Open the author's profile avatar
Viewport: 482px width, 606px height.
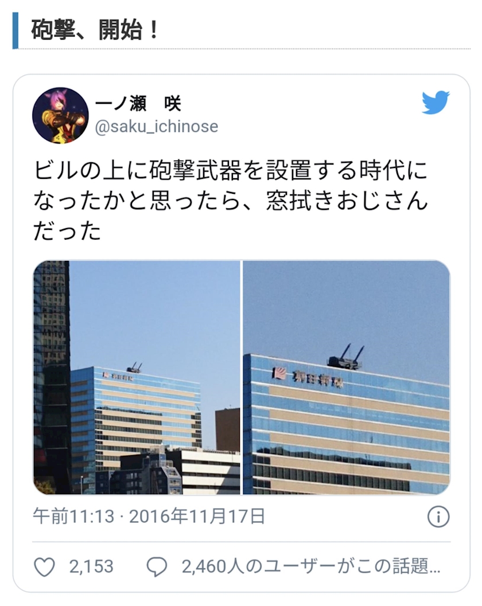click(60, 115)
